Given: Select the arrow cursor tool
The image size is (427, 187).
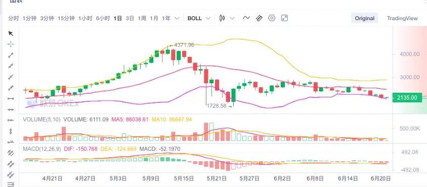Looking at the screenshot, I should pos(11,34).
